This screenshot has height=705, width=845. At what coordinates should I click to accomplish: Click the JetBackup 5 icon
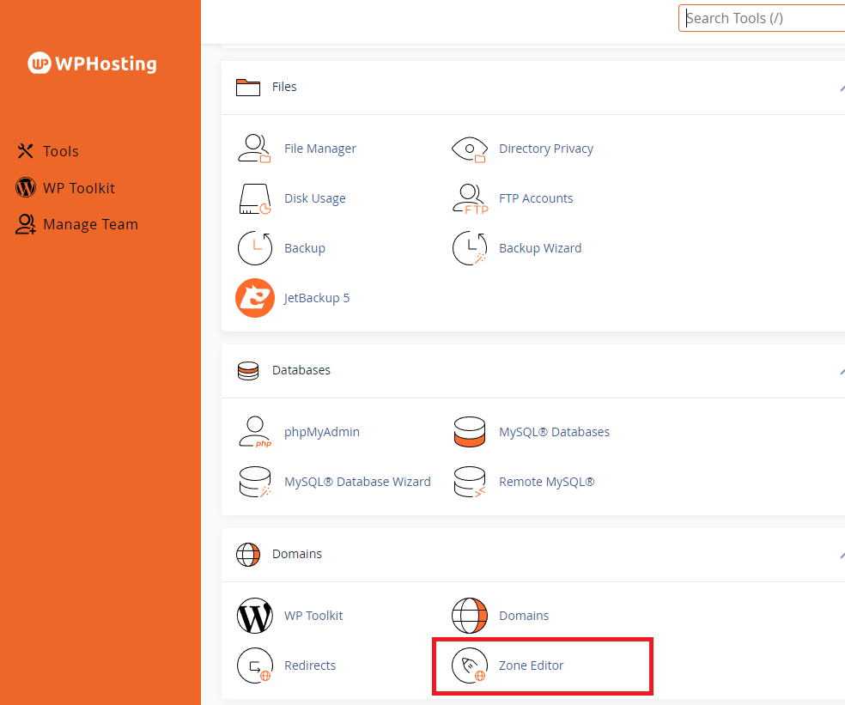point(254,298)
